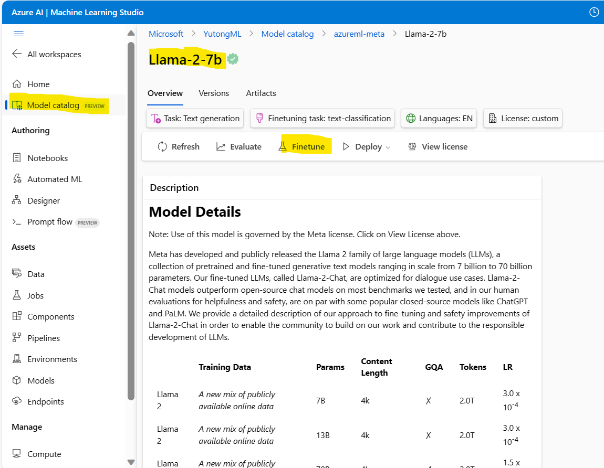
Task: Expand the Deploy dropdown chevron
Action: click(x=388, y=147)
